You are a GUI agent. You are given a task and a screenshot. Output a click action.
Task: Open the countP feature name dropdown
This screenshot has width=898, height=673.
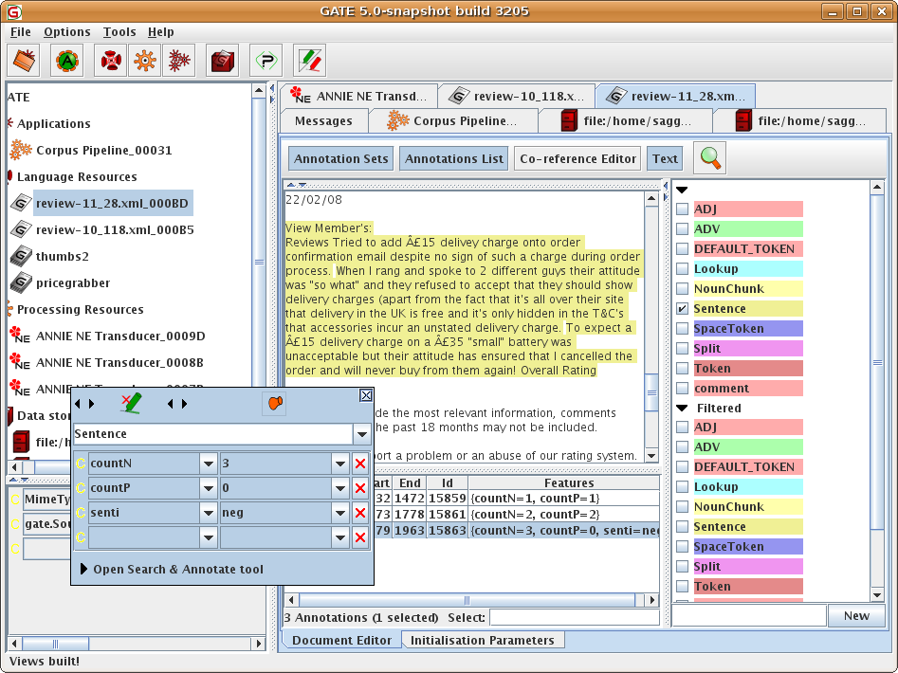(x=209, y=487)
